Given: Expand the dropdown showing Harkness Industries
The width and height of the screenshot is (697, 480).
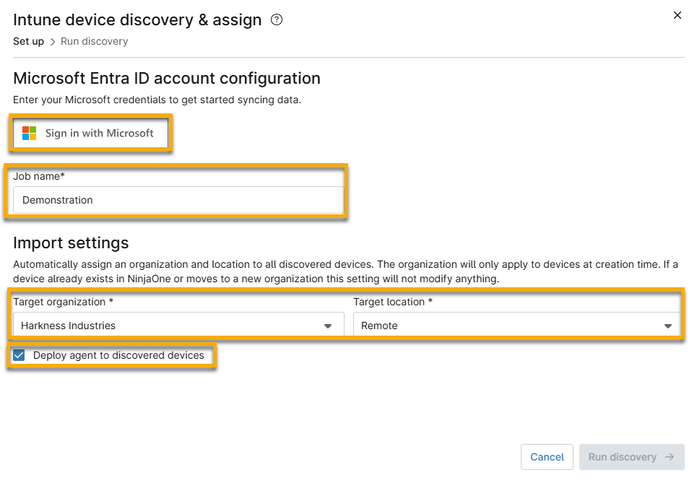Looking at the screenshot, I should [x=177, y=325].
